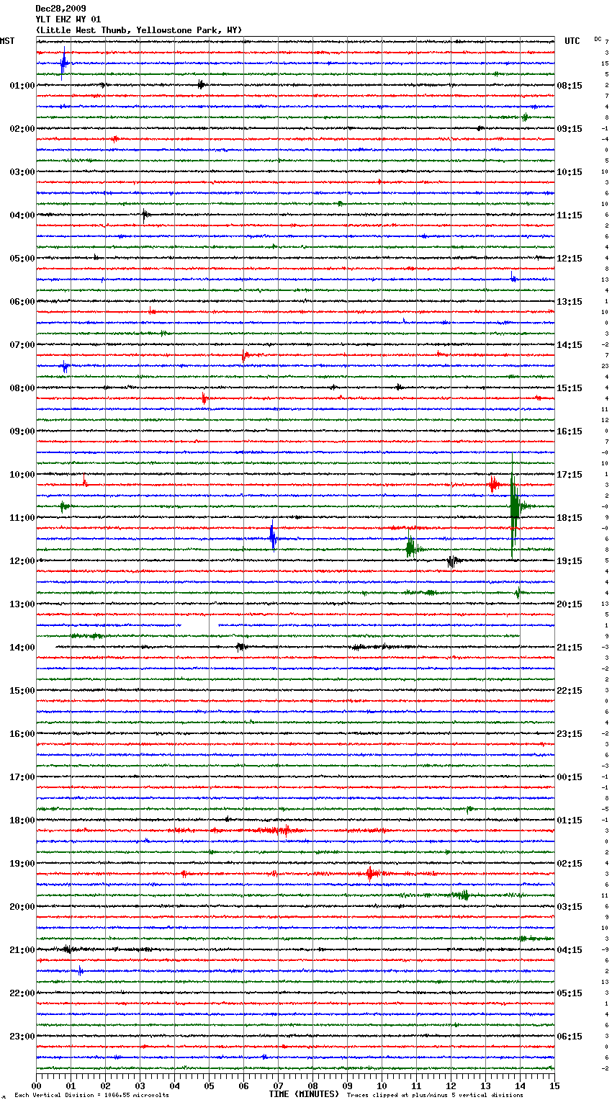Click the 00:15 UTC time label
Viewport: 612px width, 1105px height.
(570, 777)
